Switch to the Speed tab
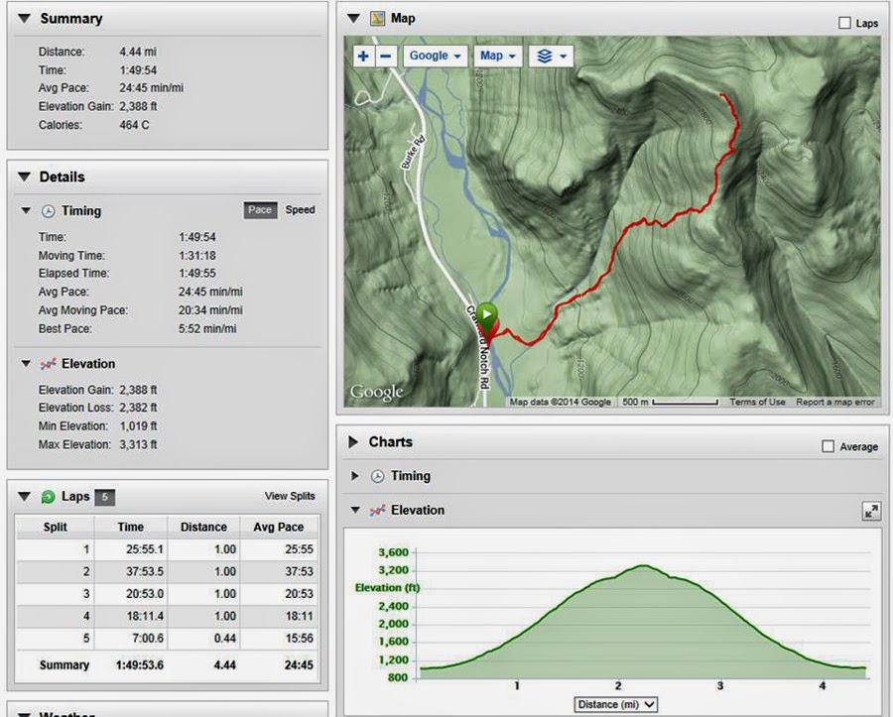The image size is (893, 717). coord(300,210)
